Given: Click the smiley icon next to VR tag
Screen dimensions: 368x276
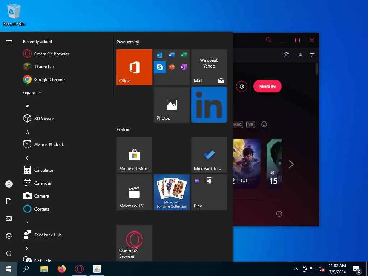Looking at the screenshot, I should coord(264,124).
